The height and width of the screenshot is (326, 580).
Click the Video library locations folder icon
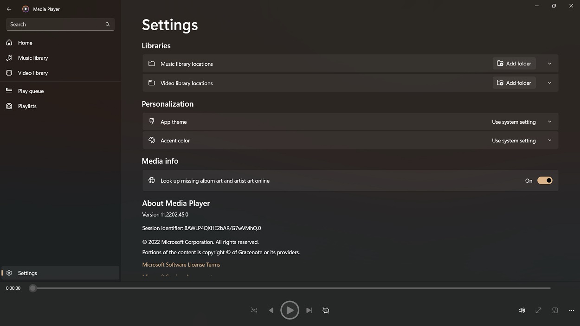tap(151, 83)
